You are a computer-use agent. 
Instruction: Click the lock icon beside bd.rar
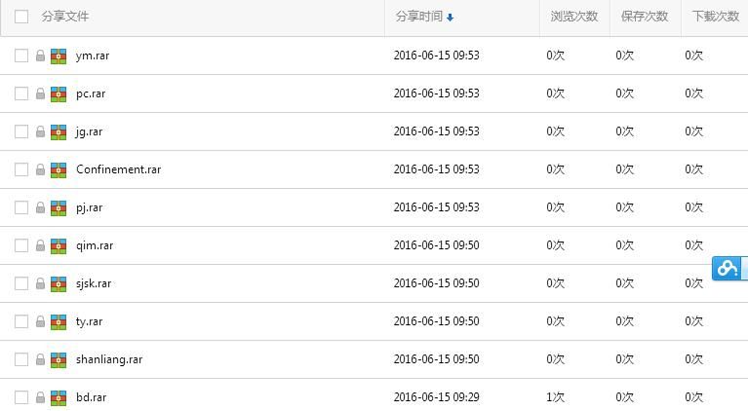click(40, 398)
